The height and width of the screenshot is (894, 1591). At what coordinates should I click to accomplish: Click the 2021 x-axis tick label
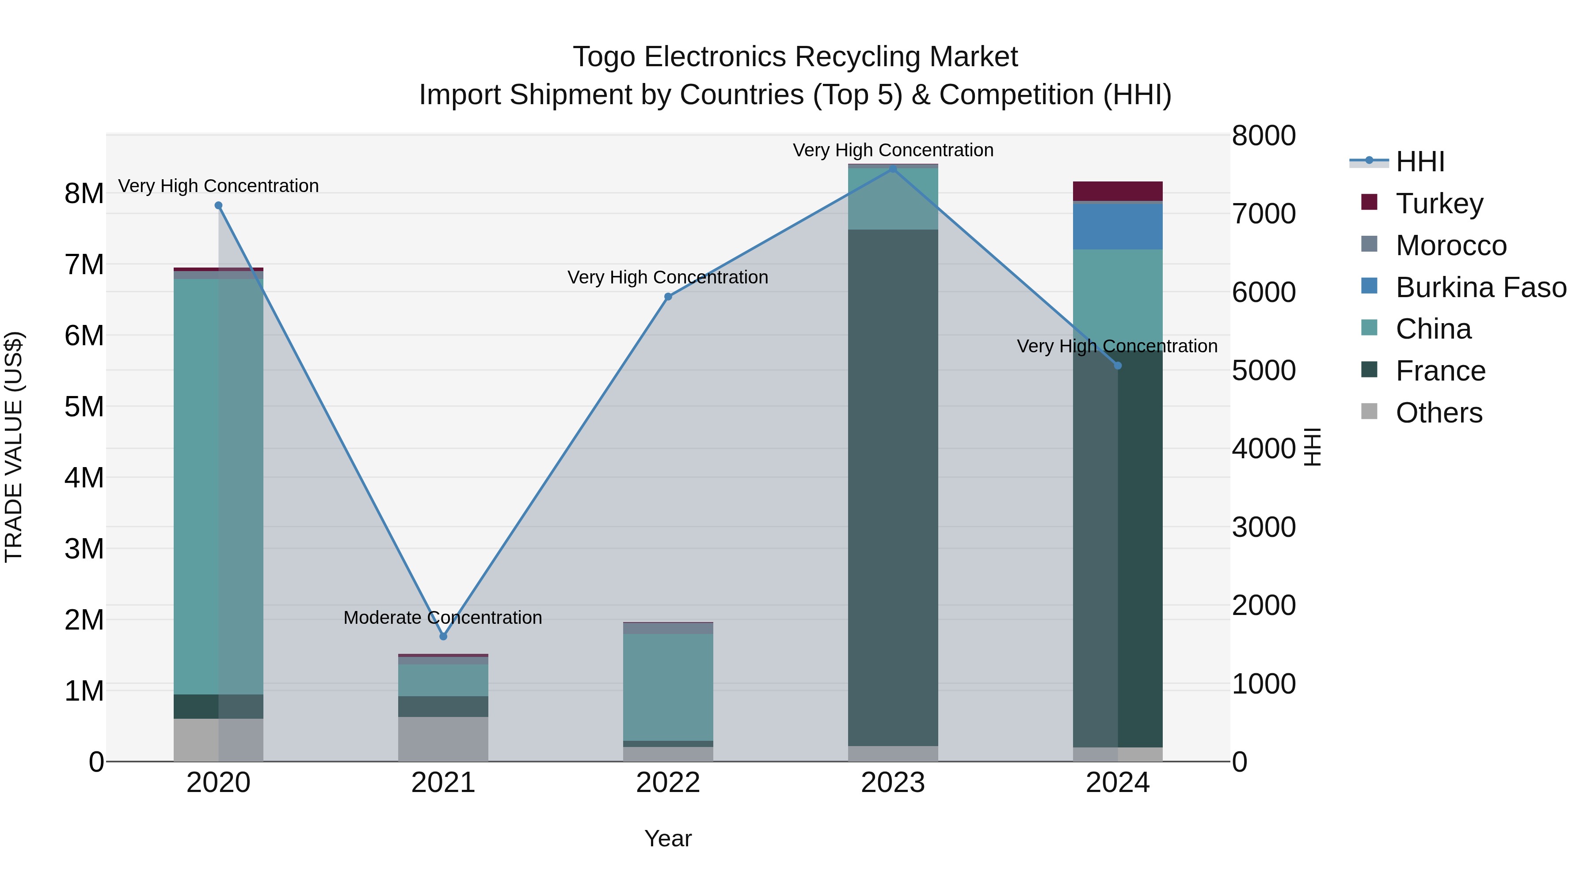point(443,783)
